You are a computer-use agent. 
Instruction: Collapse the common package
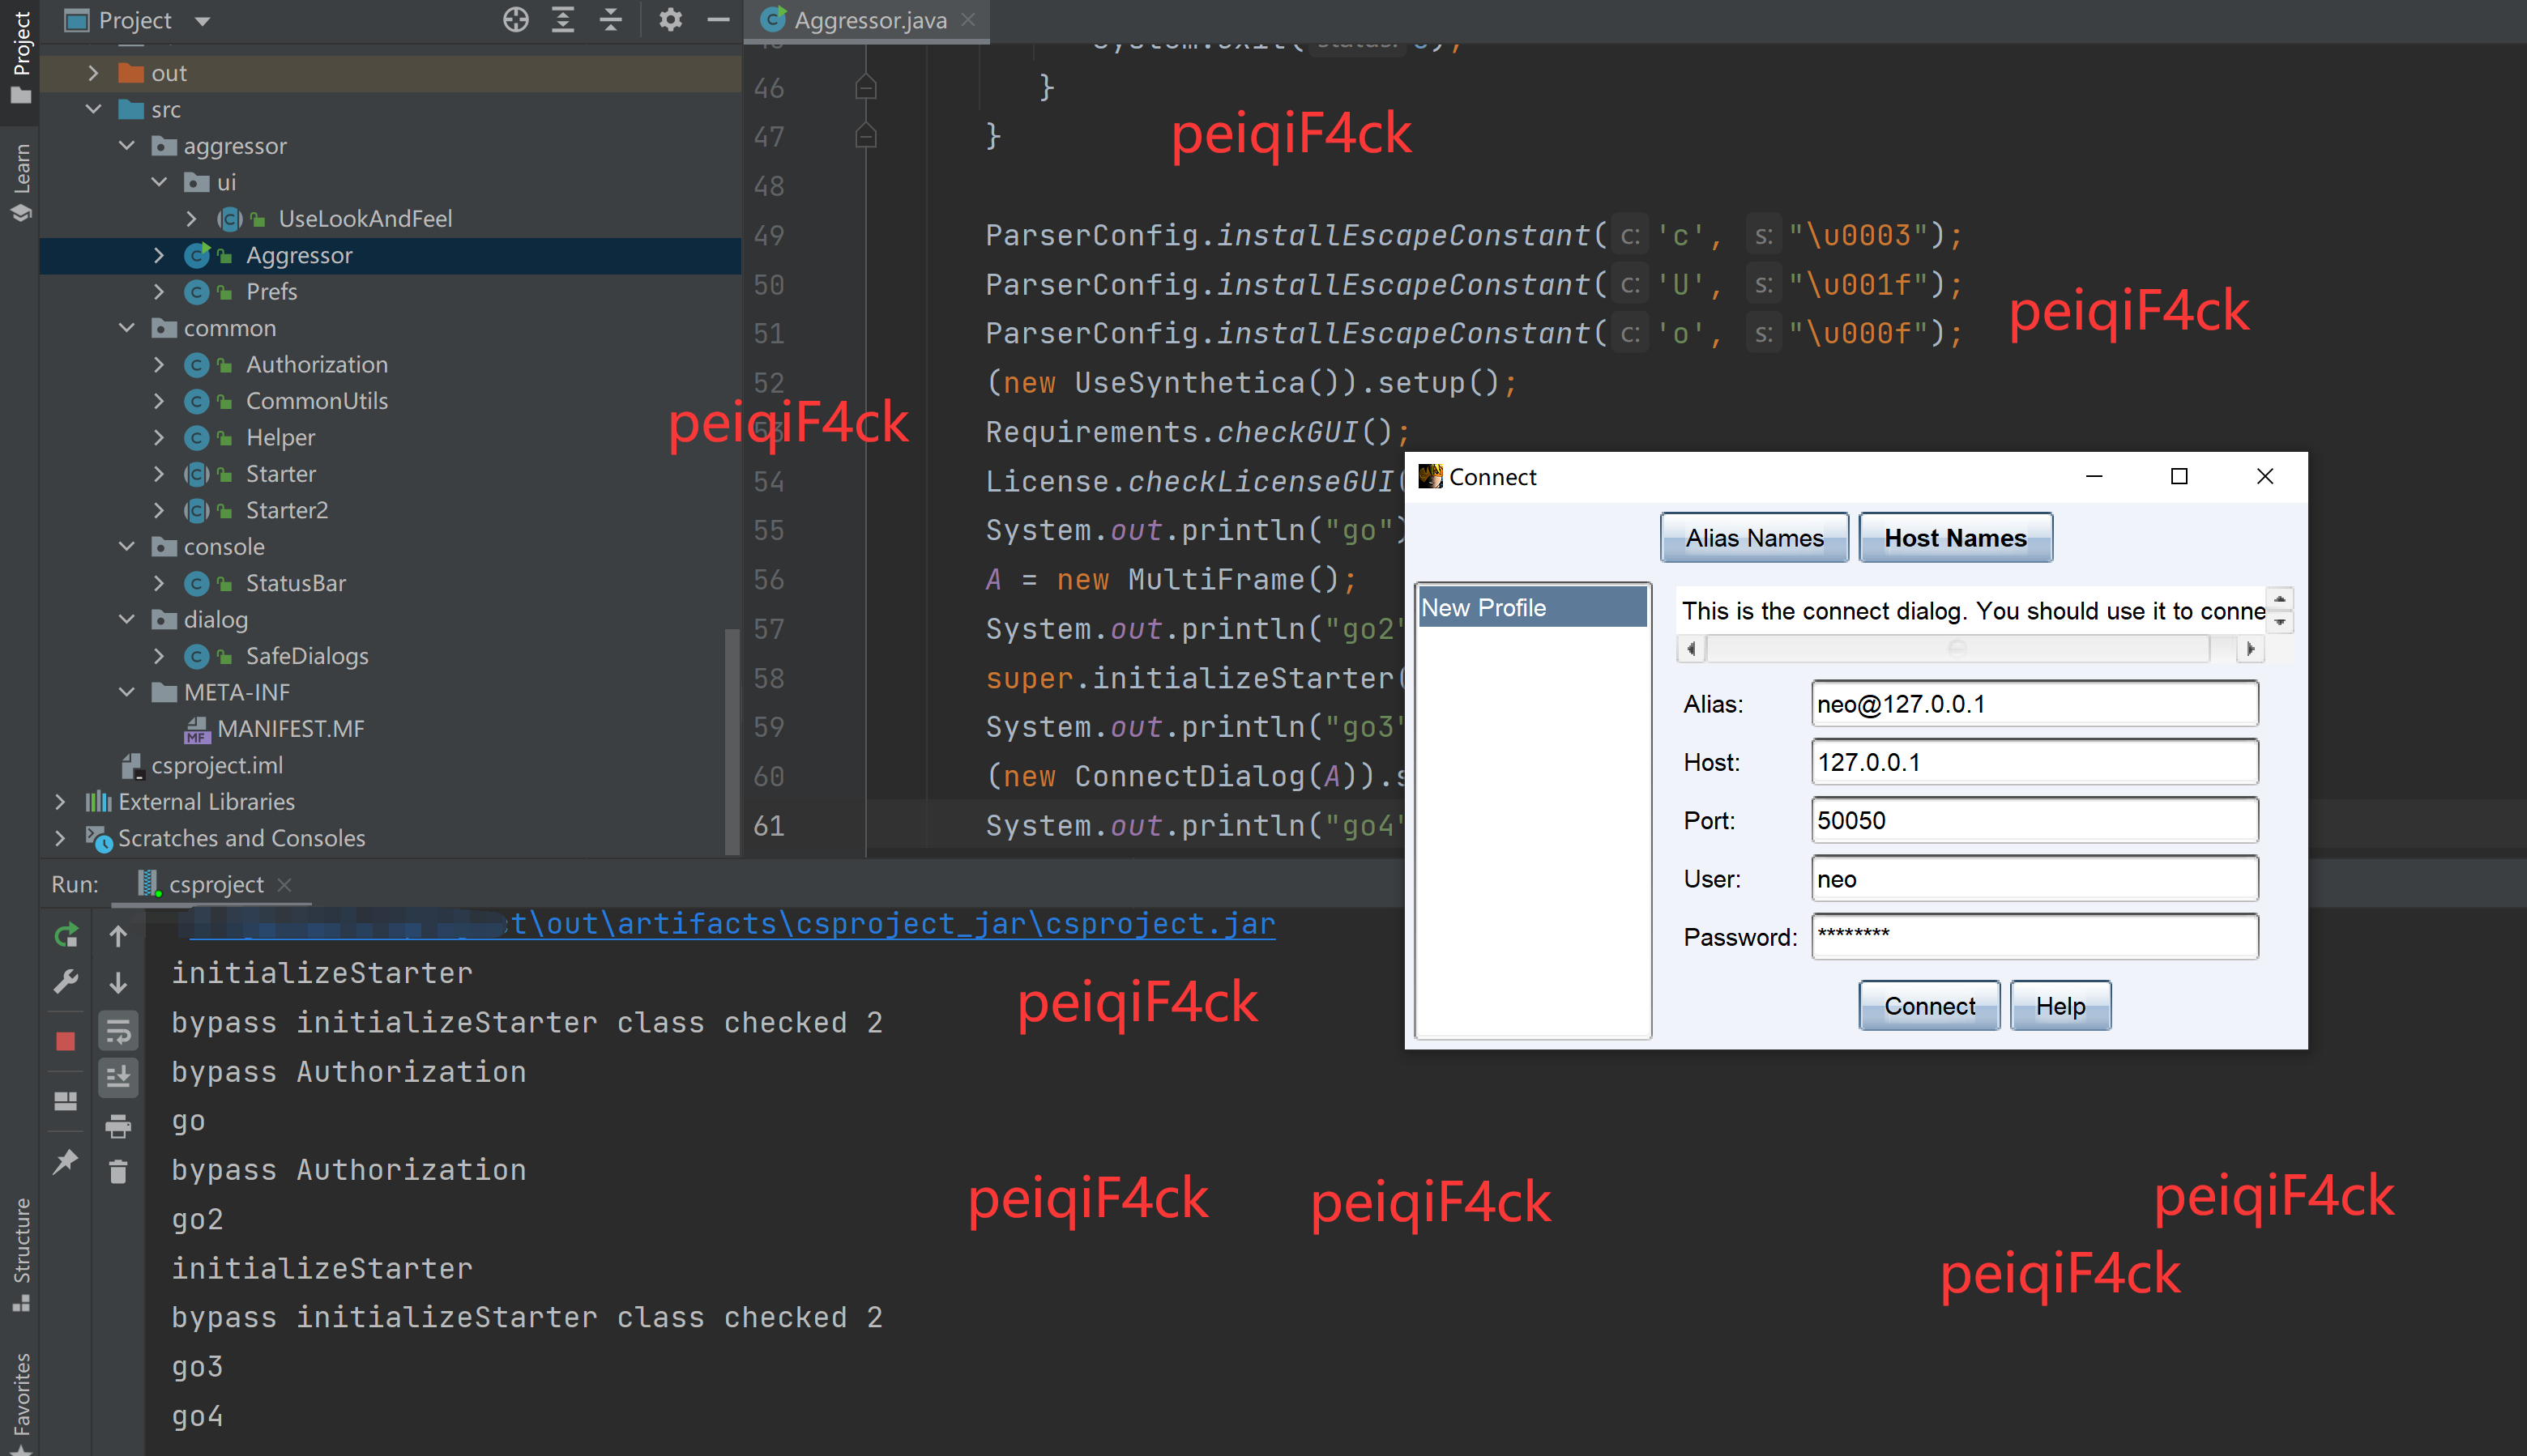[x=126, y=328]
